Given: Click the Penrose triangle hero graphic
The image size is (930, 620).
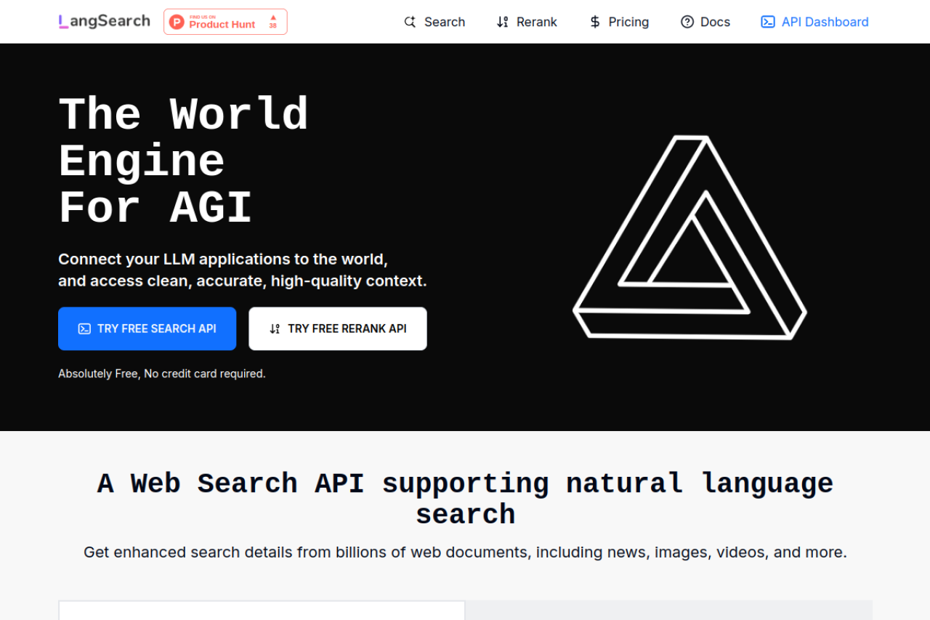Looking at the screenshot, I should [x=690, y=237].
